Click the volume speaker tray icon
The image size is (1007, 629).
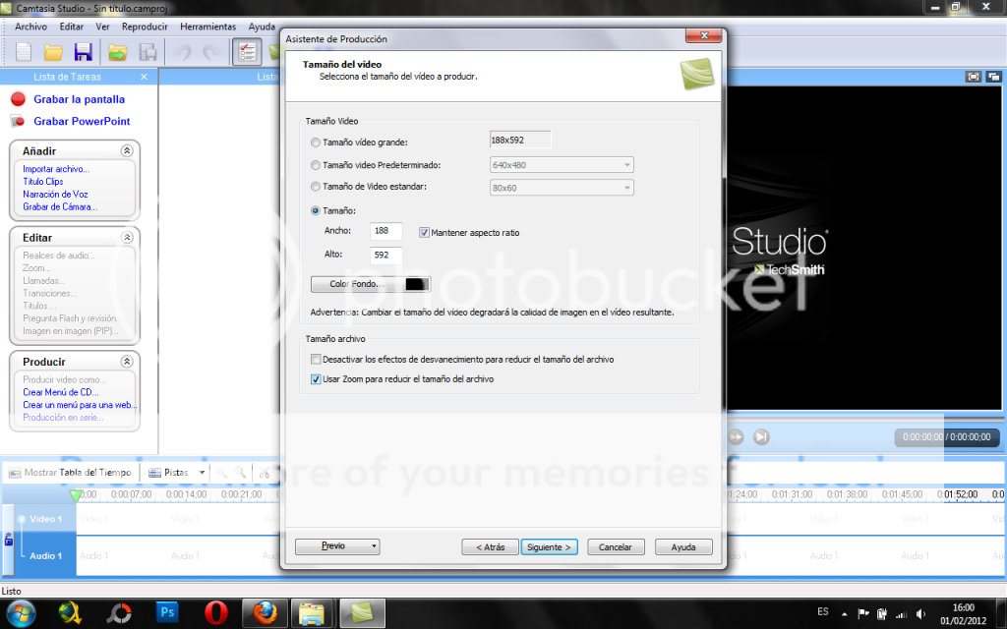920,614
